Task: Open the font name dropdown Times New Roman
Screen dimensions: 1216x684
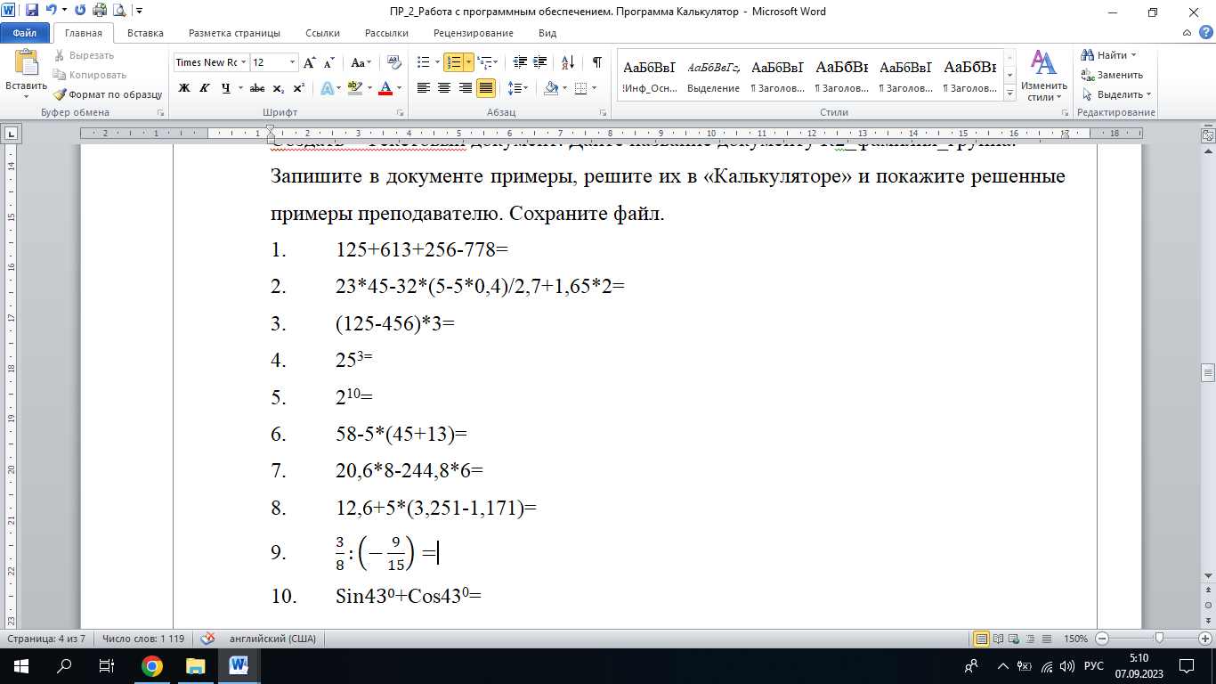Action: [x=244, y=63]
